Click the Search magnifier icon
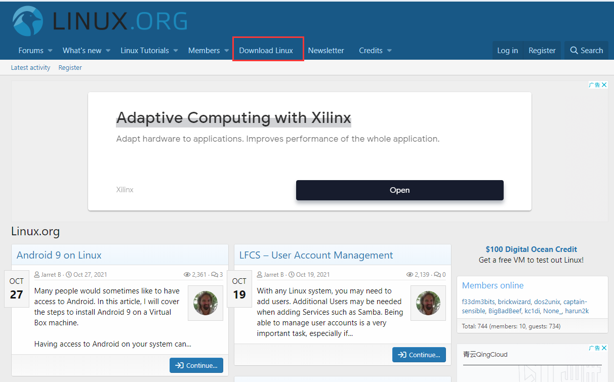This screenshot has height=382, width=614. tap(574, 51)
